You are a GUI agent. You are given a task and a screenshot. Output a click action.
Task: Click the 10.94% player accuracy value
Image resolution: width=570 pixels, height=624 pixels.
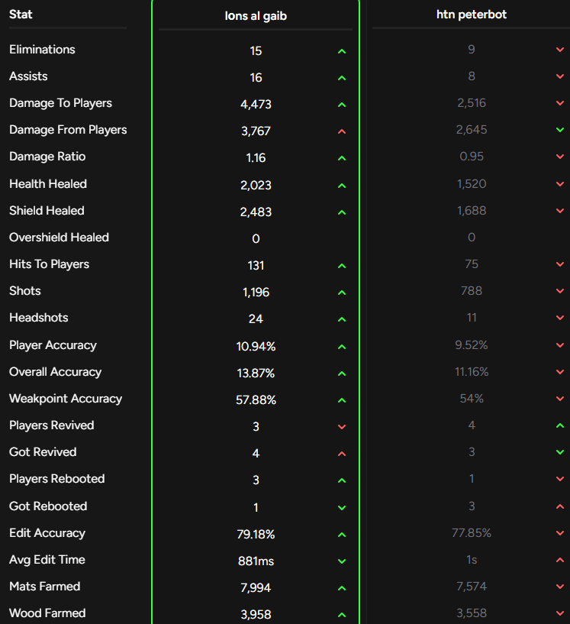click(256, 347)
